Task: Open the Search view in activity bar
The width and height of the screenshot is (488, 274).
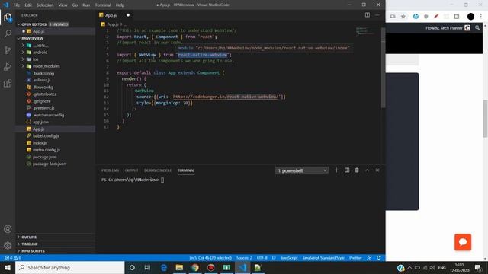Action: pyautogui.click(x=8, y=33)
